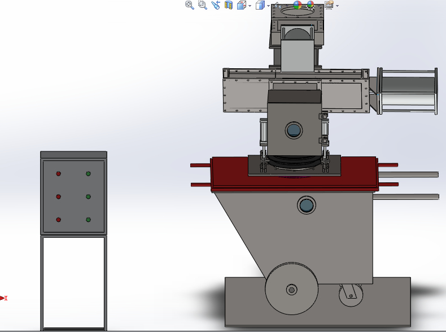
Task: Click the Display Style cube icon
Action: [260, 5]
